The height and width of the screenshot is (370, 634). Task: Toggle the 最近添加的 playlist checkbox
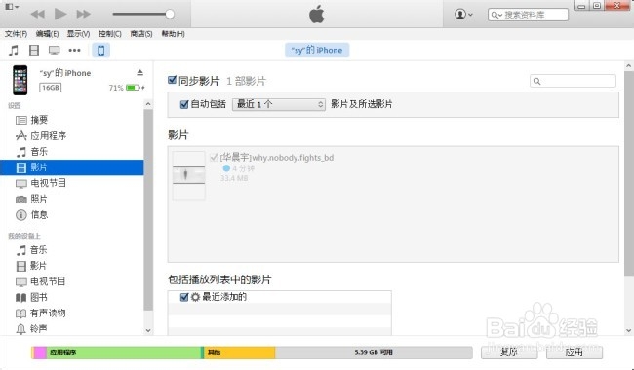(184, 297)
